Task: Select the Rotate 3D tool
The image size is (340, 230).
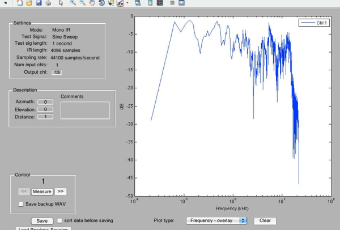Action: [x=101, y=3]
